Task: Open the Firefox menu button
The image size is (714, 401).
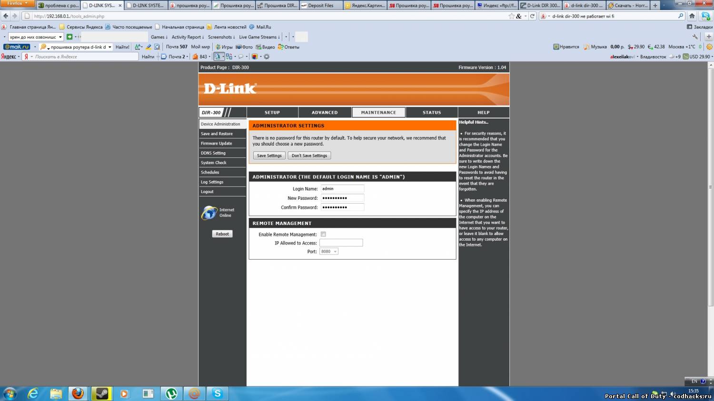Action: point(17,3)
